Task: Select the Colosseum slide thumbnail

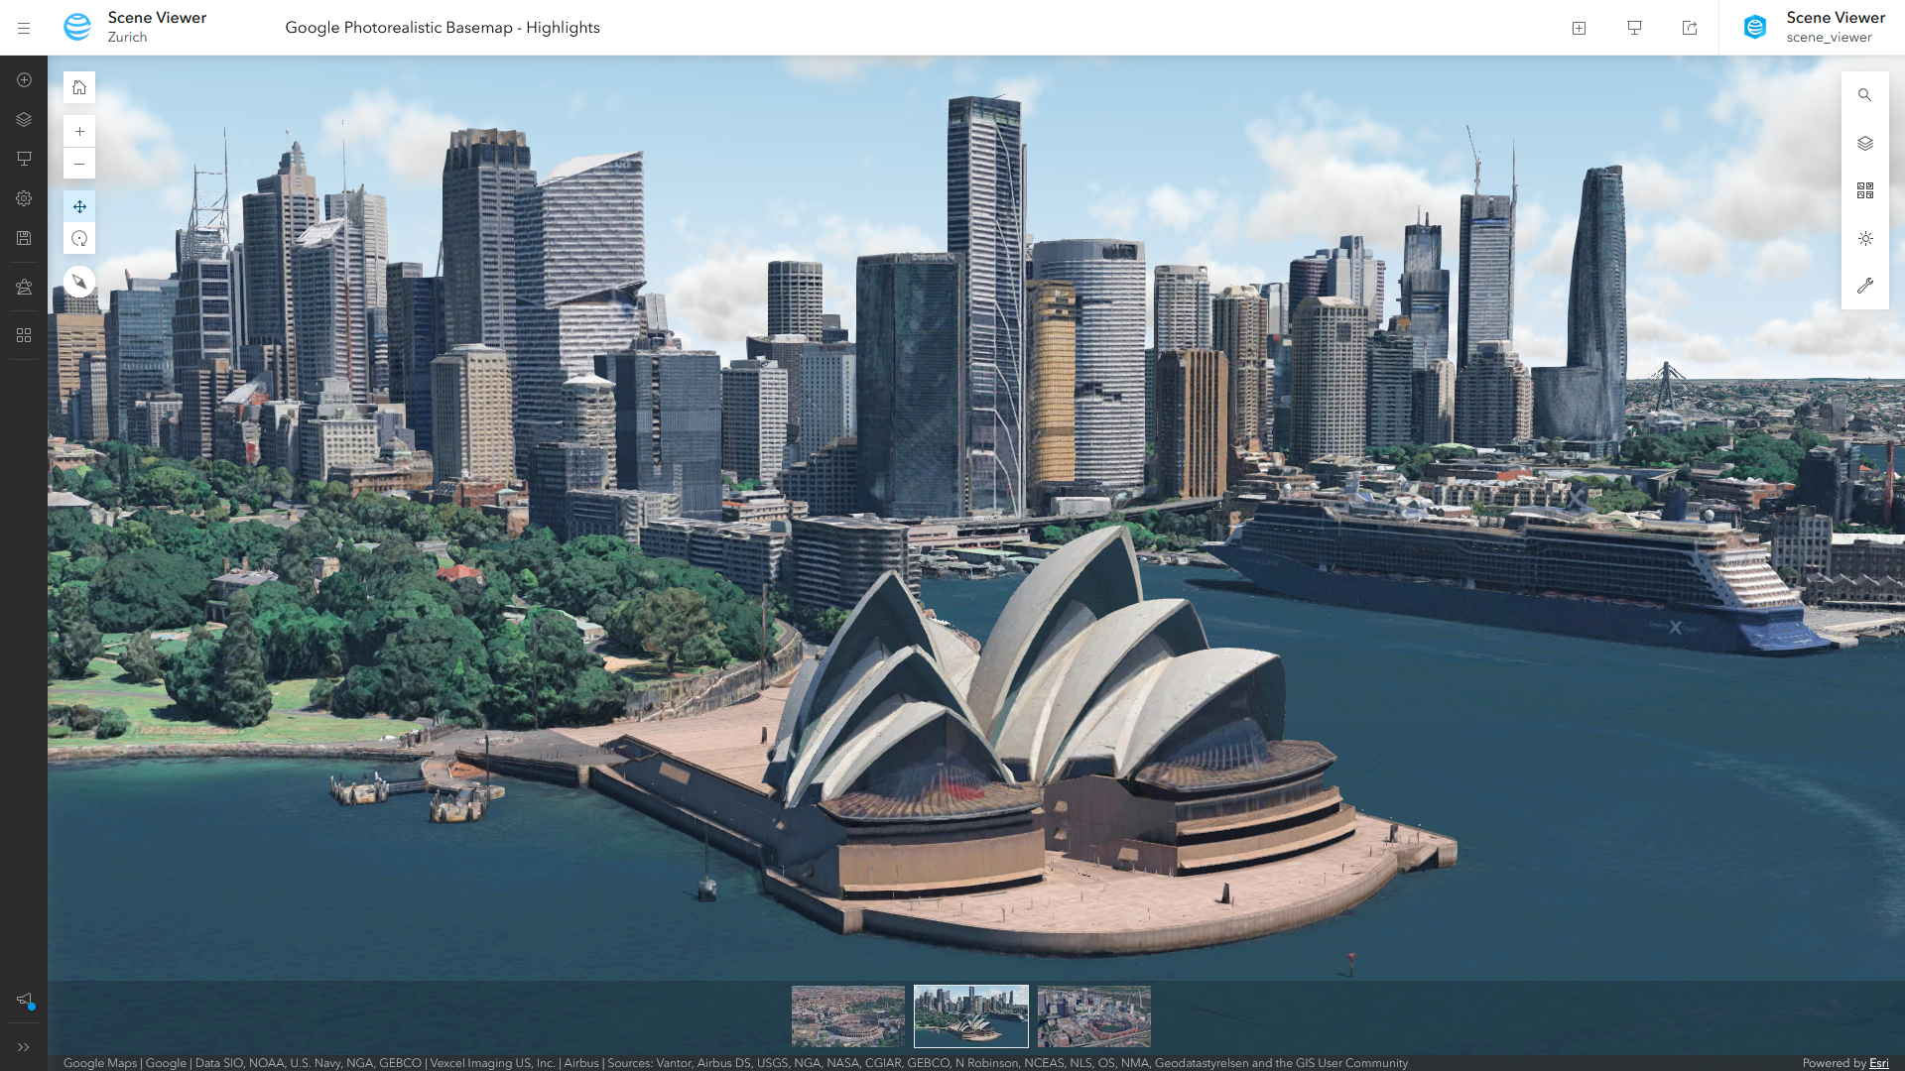Action: (x=848, y=1015)
